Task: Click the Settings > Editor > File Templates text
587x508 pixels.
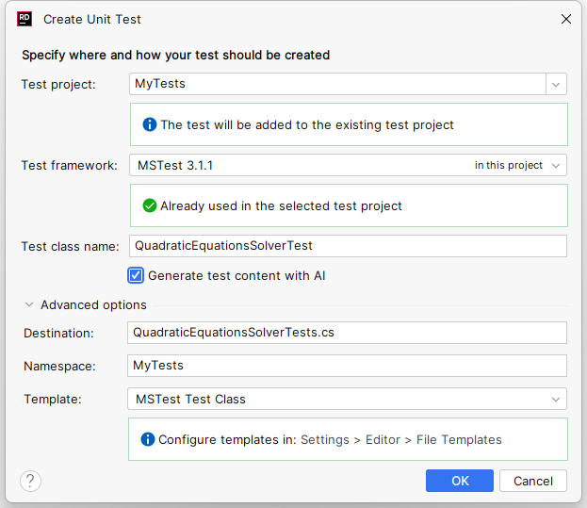Action: coord(400,439)
